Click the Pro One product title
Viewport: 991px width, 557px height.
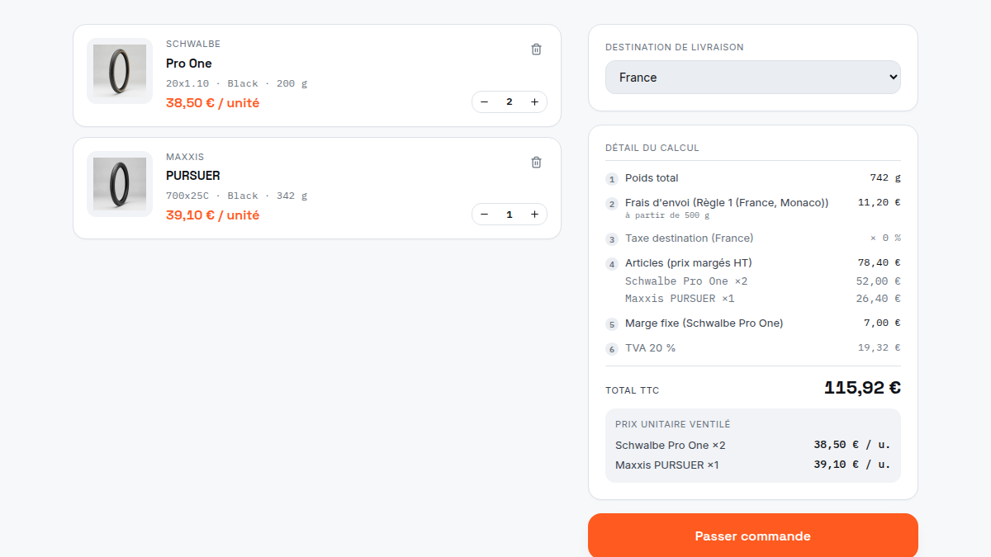click(189, 64)
